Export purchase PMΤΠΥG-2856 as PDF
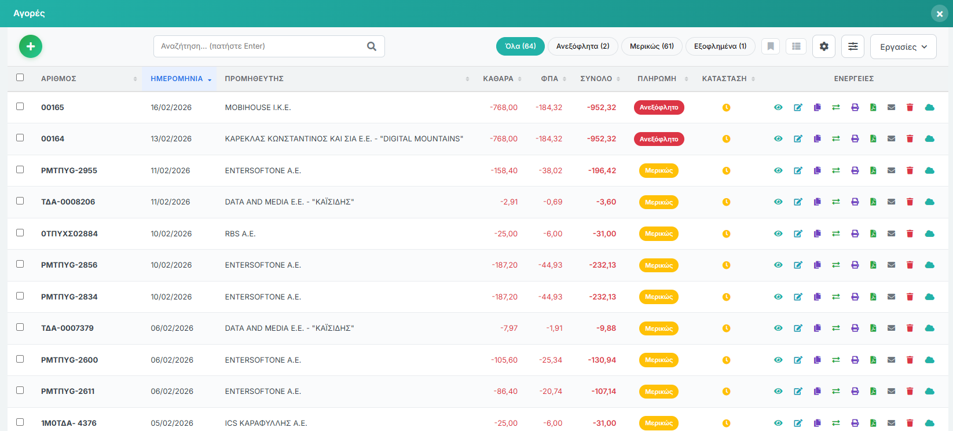Image resolution: width=953 pixels, height=431 pixels. click(873, 265)
